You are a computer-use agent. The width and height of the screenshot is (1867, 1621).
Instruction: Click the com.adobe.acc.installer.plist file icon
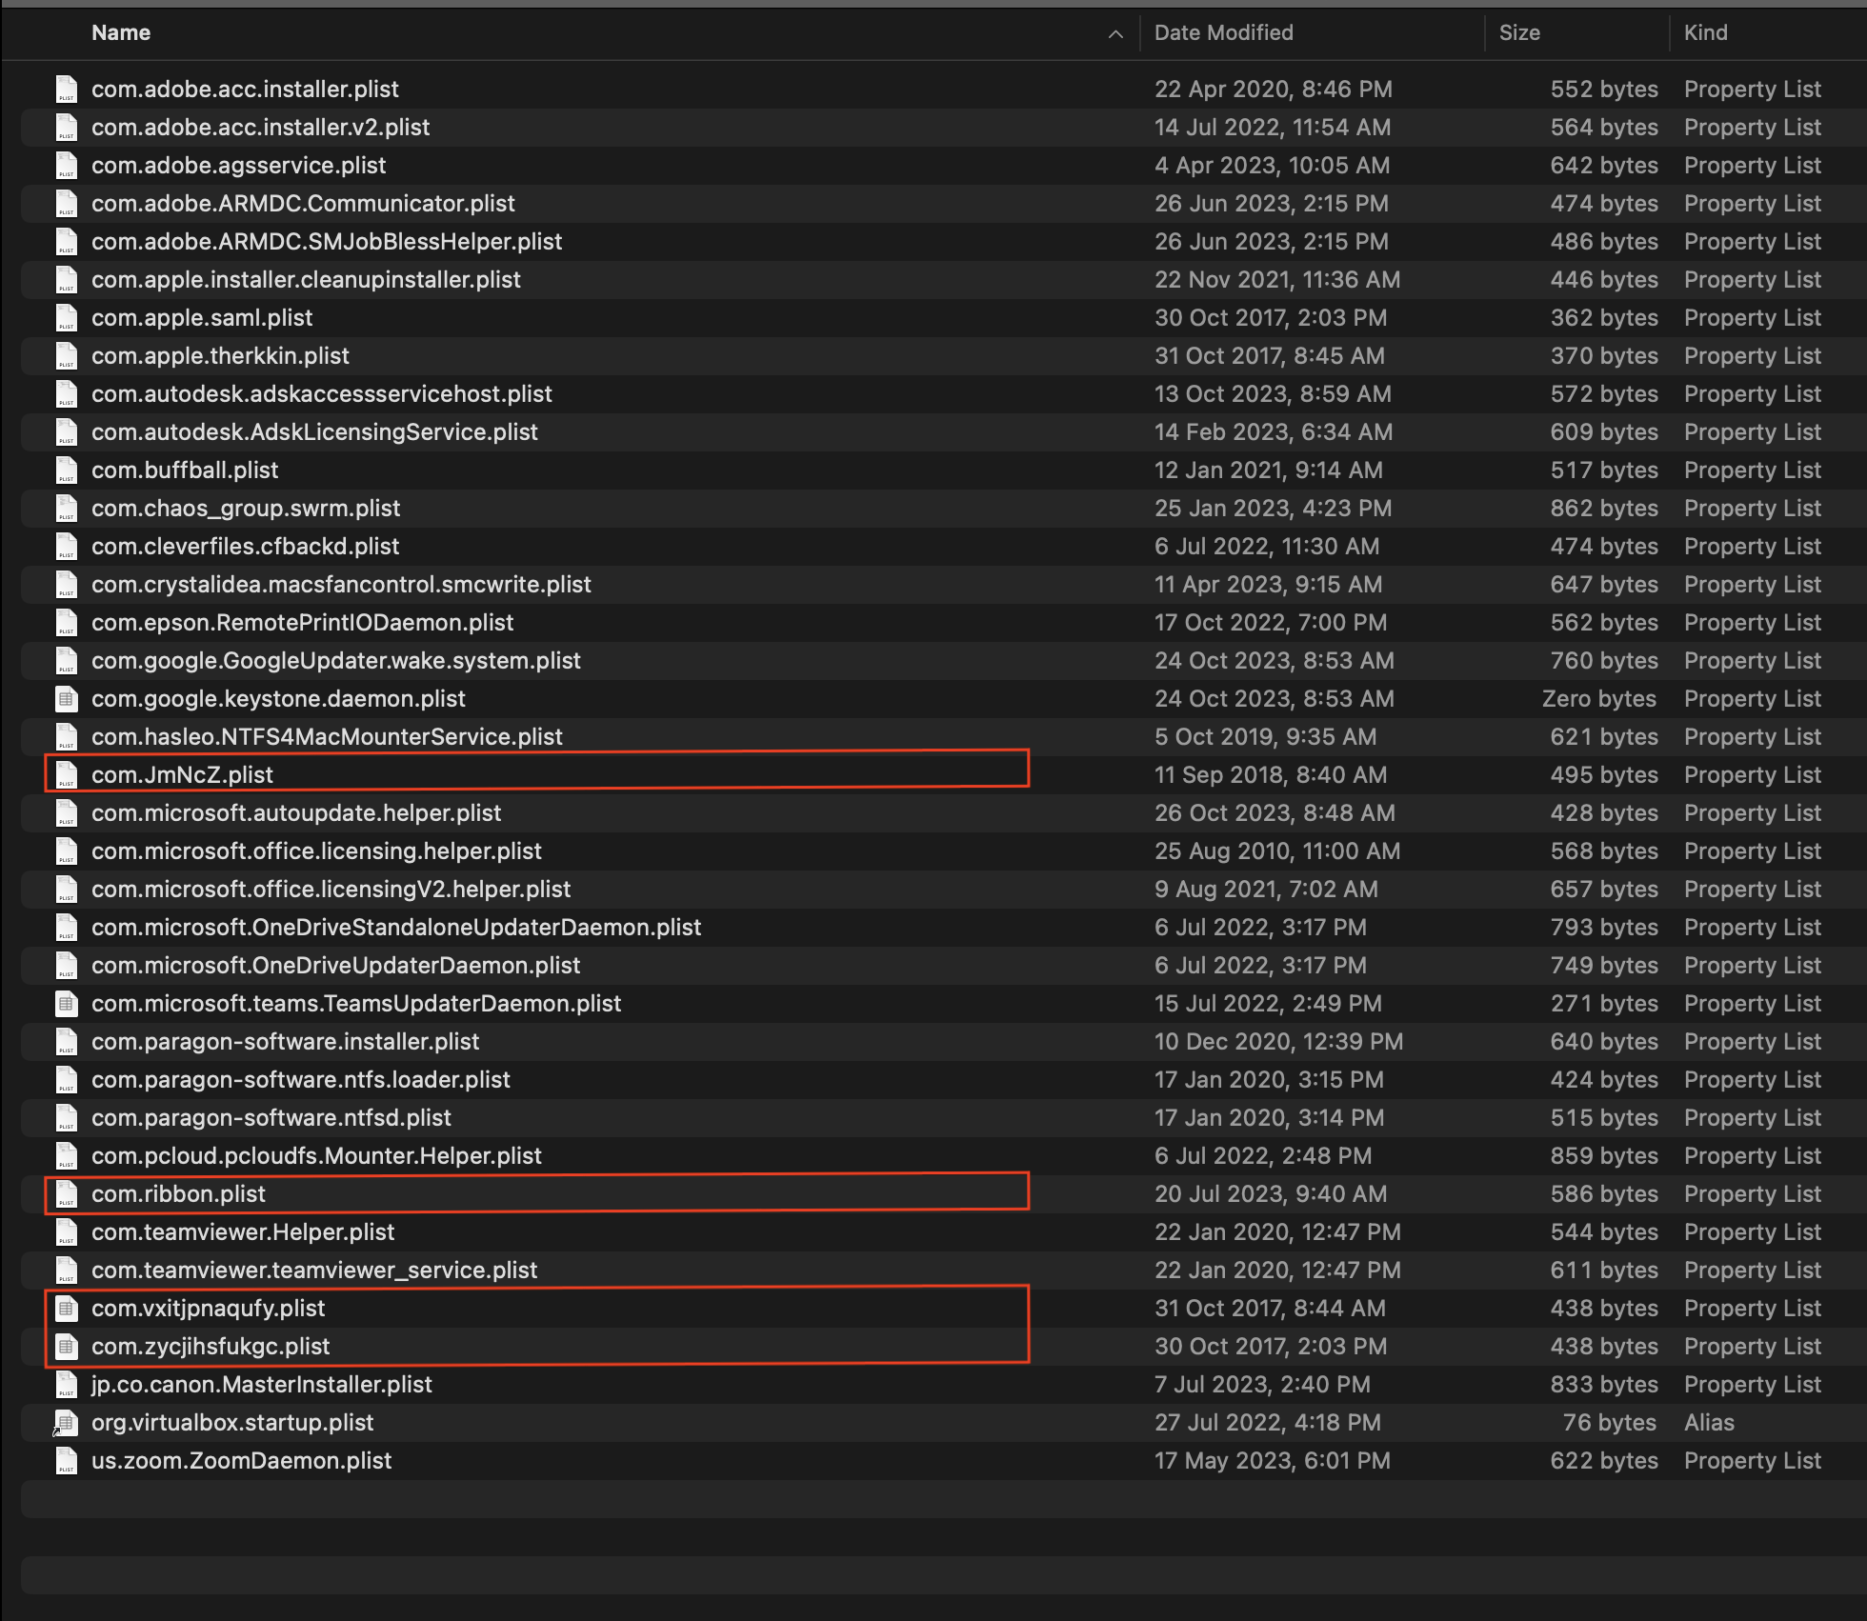tap(66, 89)
